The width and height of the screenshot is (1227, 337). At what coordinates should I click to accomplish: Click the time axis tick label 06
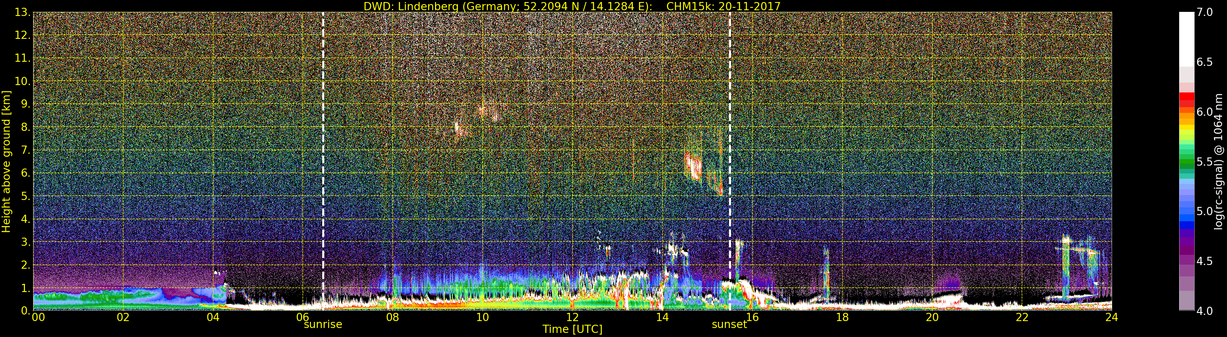(x=303, y=317)
